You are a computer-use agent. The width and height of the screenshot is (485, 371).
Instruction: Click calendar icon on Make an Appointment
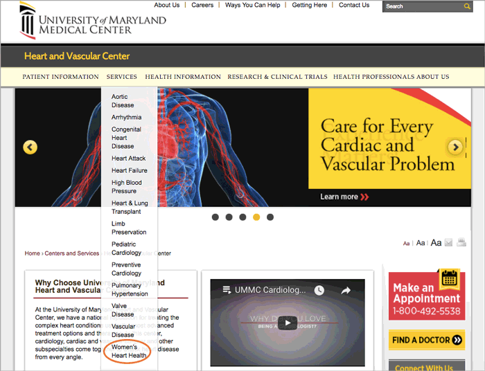pos(449,279)
